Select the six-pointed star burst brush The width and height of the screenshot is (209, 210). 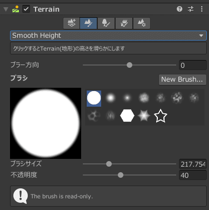pos(144,116)
